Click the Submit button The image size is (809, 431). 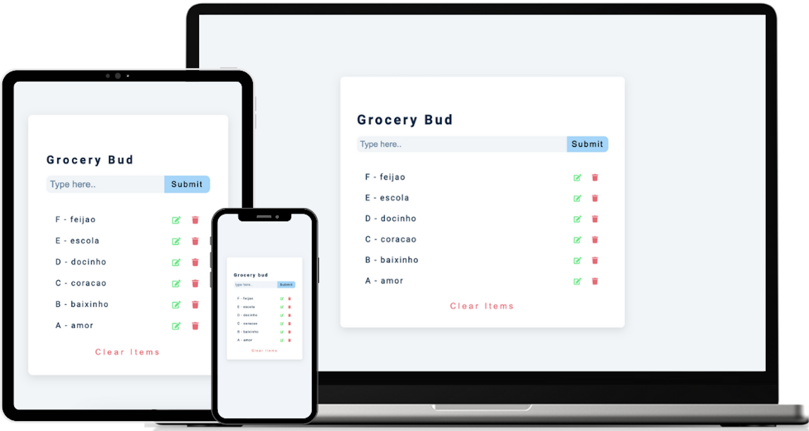pos(587,144)
